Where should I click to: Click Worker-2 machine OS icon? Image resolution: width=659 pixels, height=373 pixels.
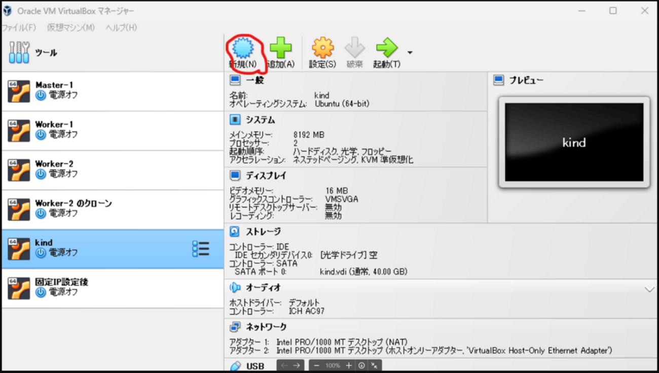tap(19, 170)
